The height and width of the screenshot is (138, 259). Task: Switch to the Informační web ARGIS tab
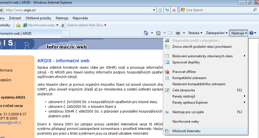[x=31, y=34]
